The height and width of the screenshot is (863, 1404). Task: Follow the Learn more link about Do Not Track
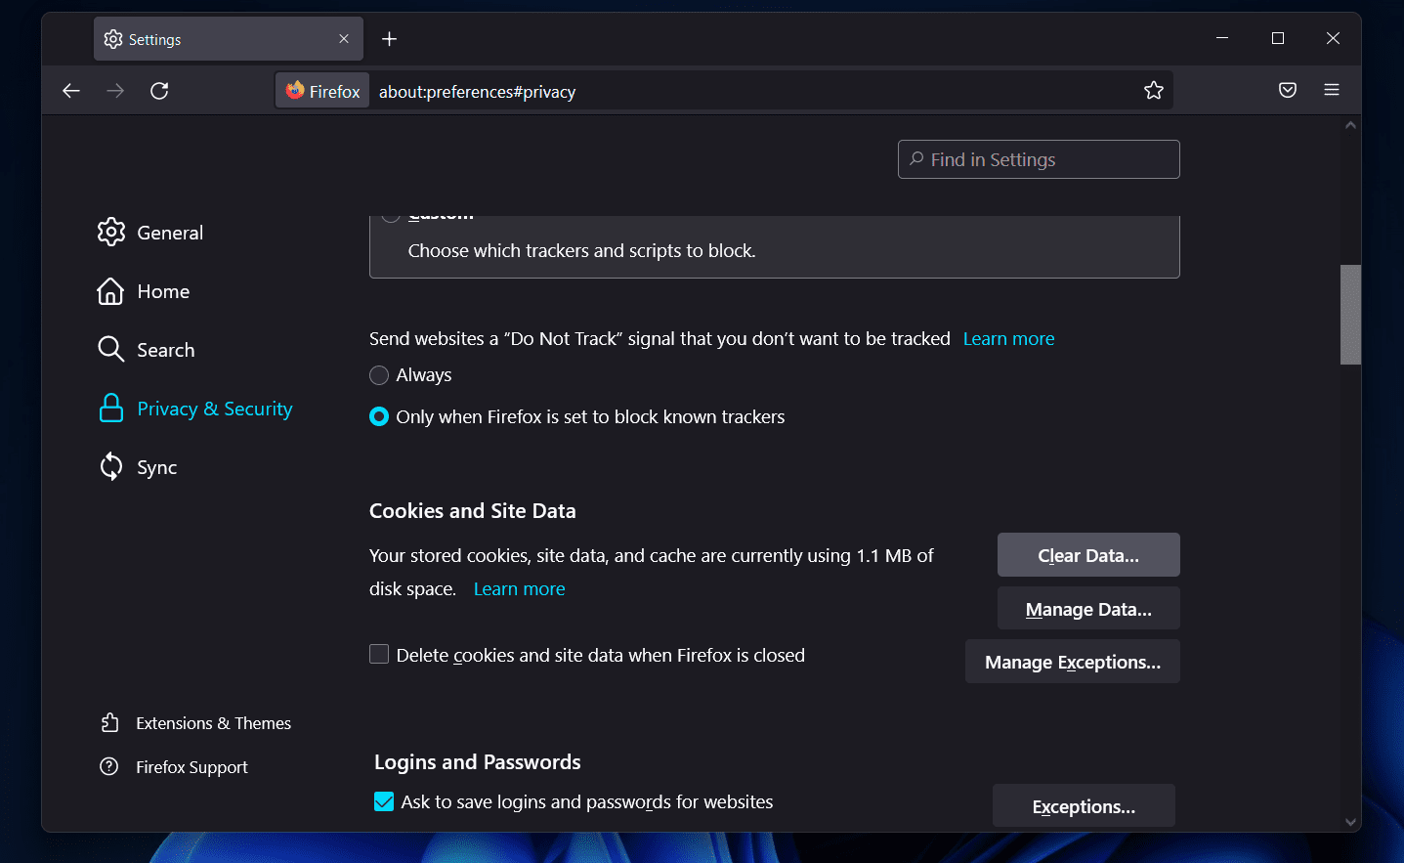click(x=1008, y=339)
